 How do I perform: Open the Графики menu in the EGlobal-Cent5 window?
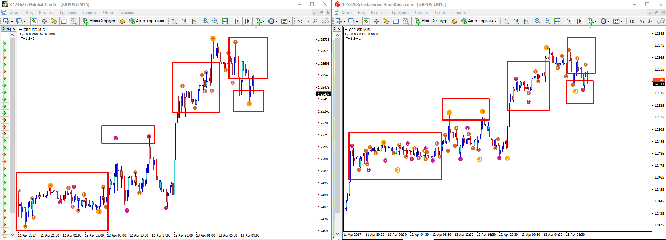pyautogui.click(x=68, y=13)
